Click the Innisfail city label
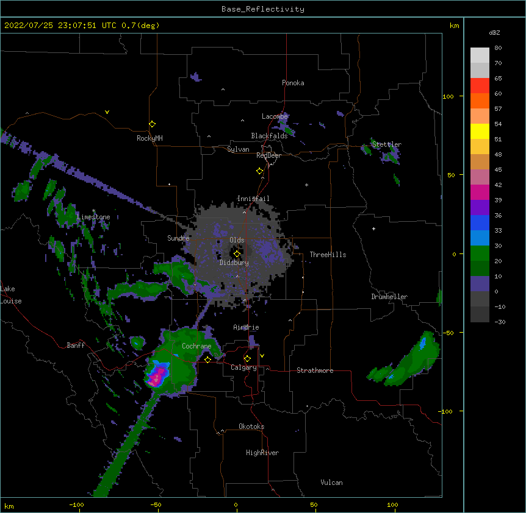 click(x=253, y=199)
